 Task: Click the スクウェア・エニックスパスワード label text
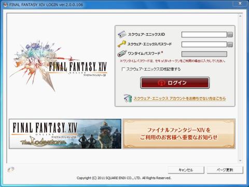pos(149,44)
